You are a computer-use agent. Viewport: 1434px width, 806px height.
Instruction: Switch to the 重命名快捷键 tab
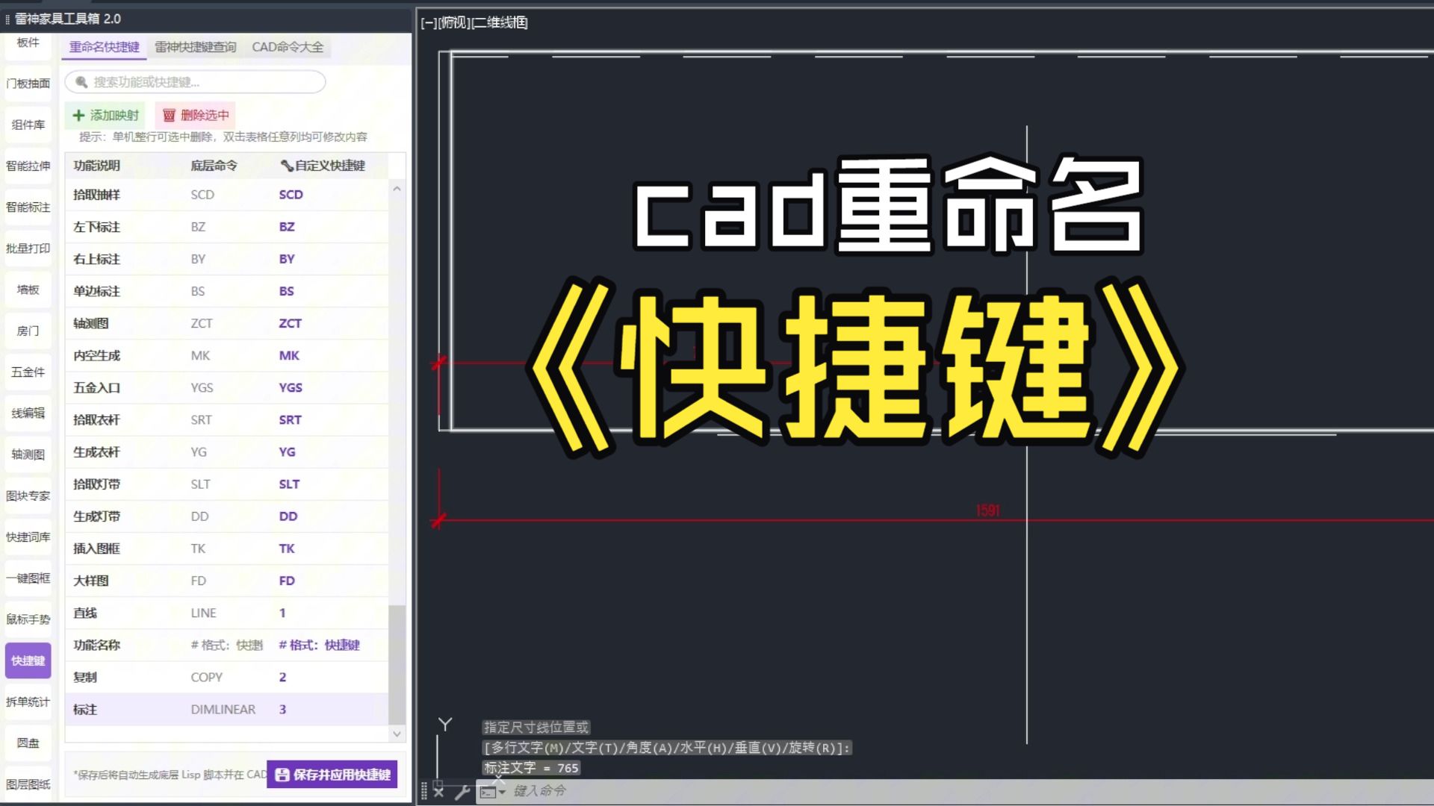click(x=105, y=47)
